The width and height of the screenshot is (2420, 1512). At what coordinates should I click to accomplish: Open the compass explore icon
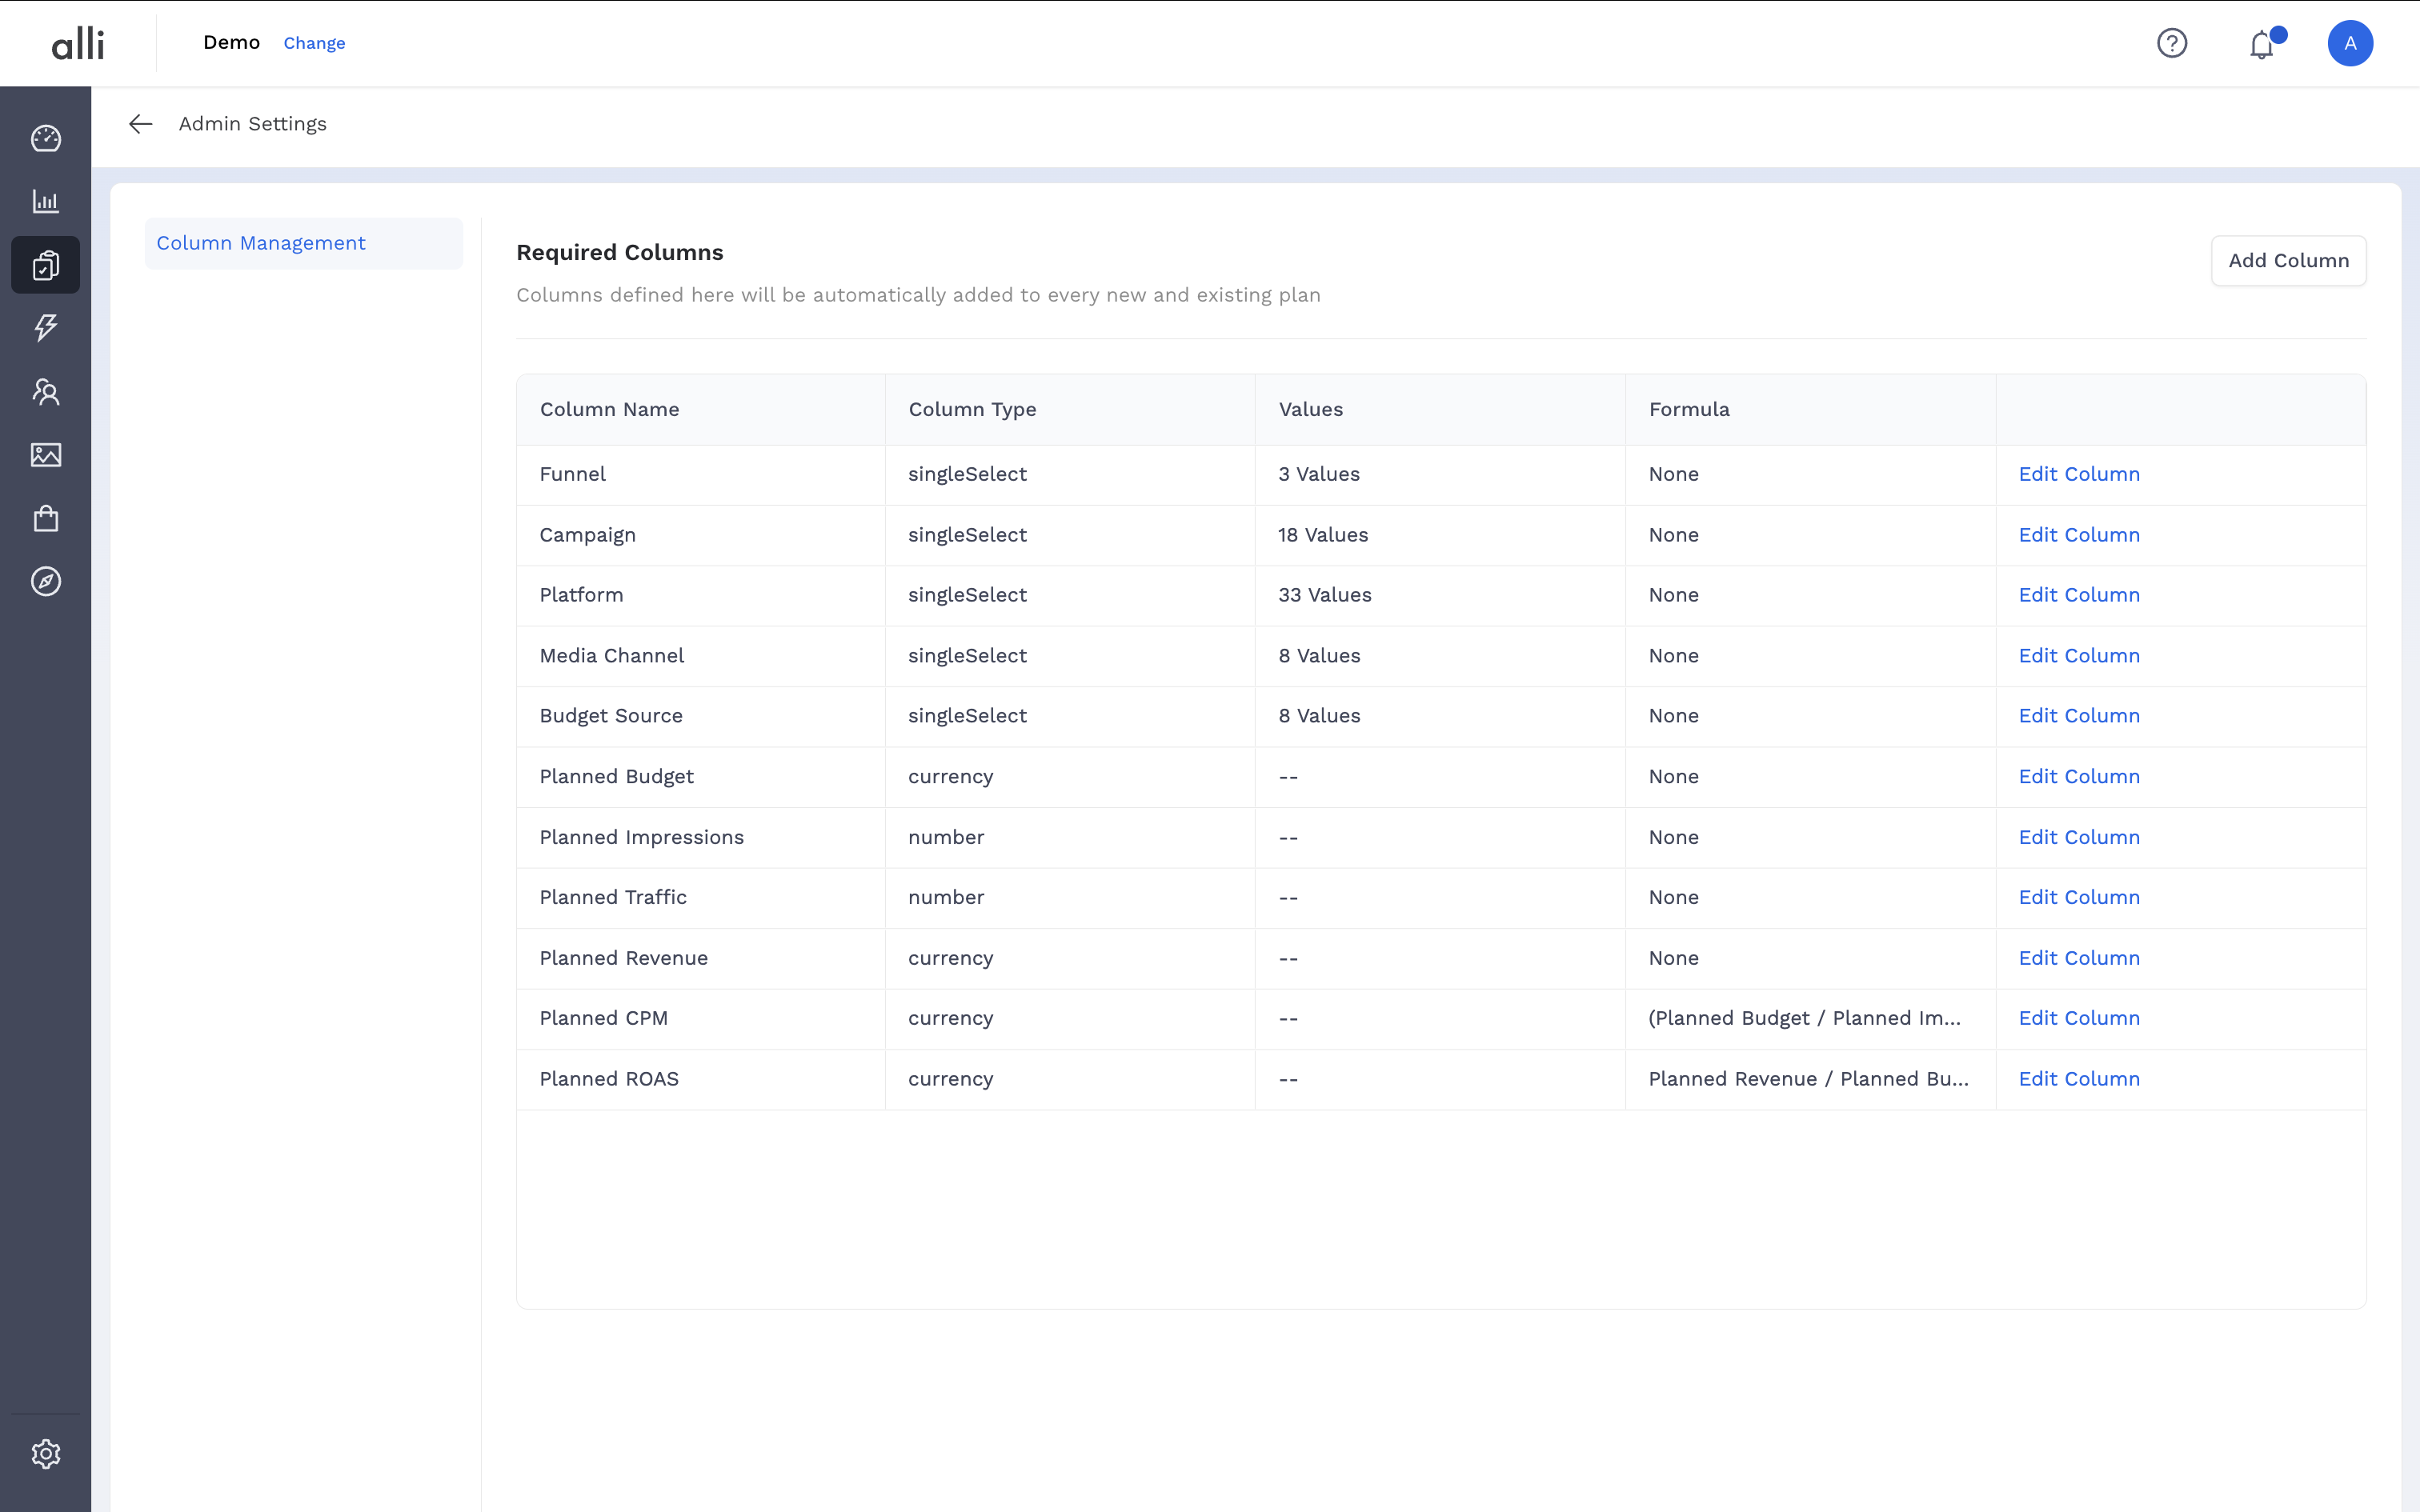[46, 582]
